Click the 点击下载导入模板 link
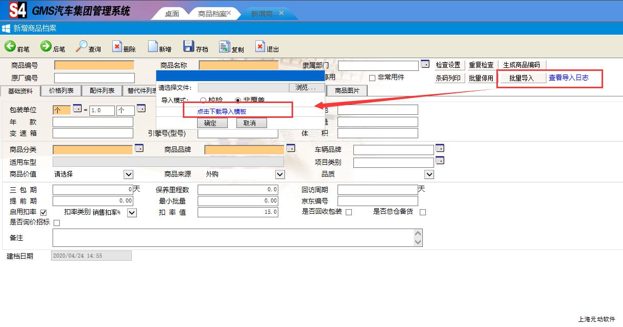Viewport: 623px width, 327px height. pyautogui.click(x=222, y=111)
